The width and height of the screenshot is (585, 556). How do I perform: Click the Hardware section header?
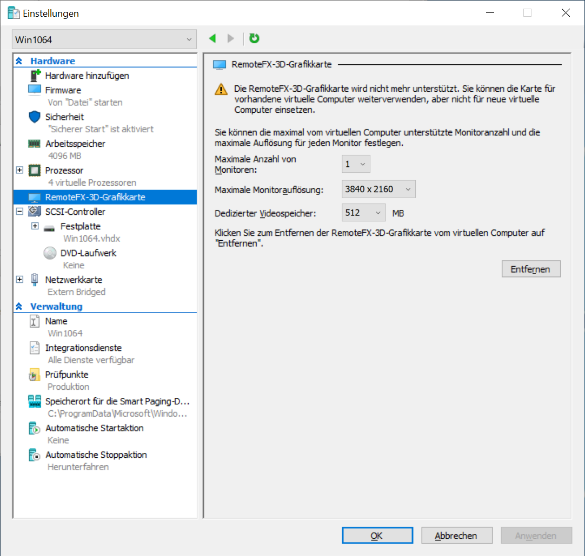click(x=52, y=60)
